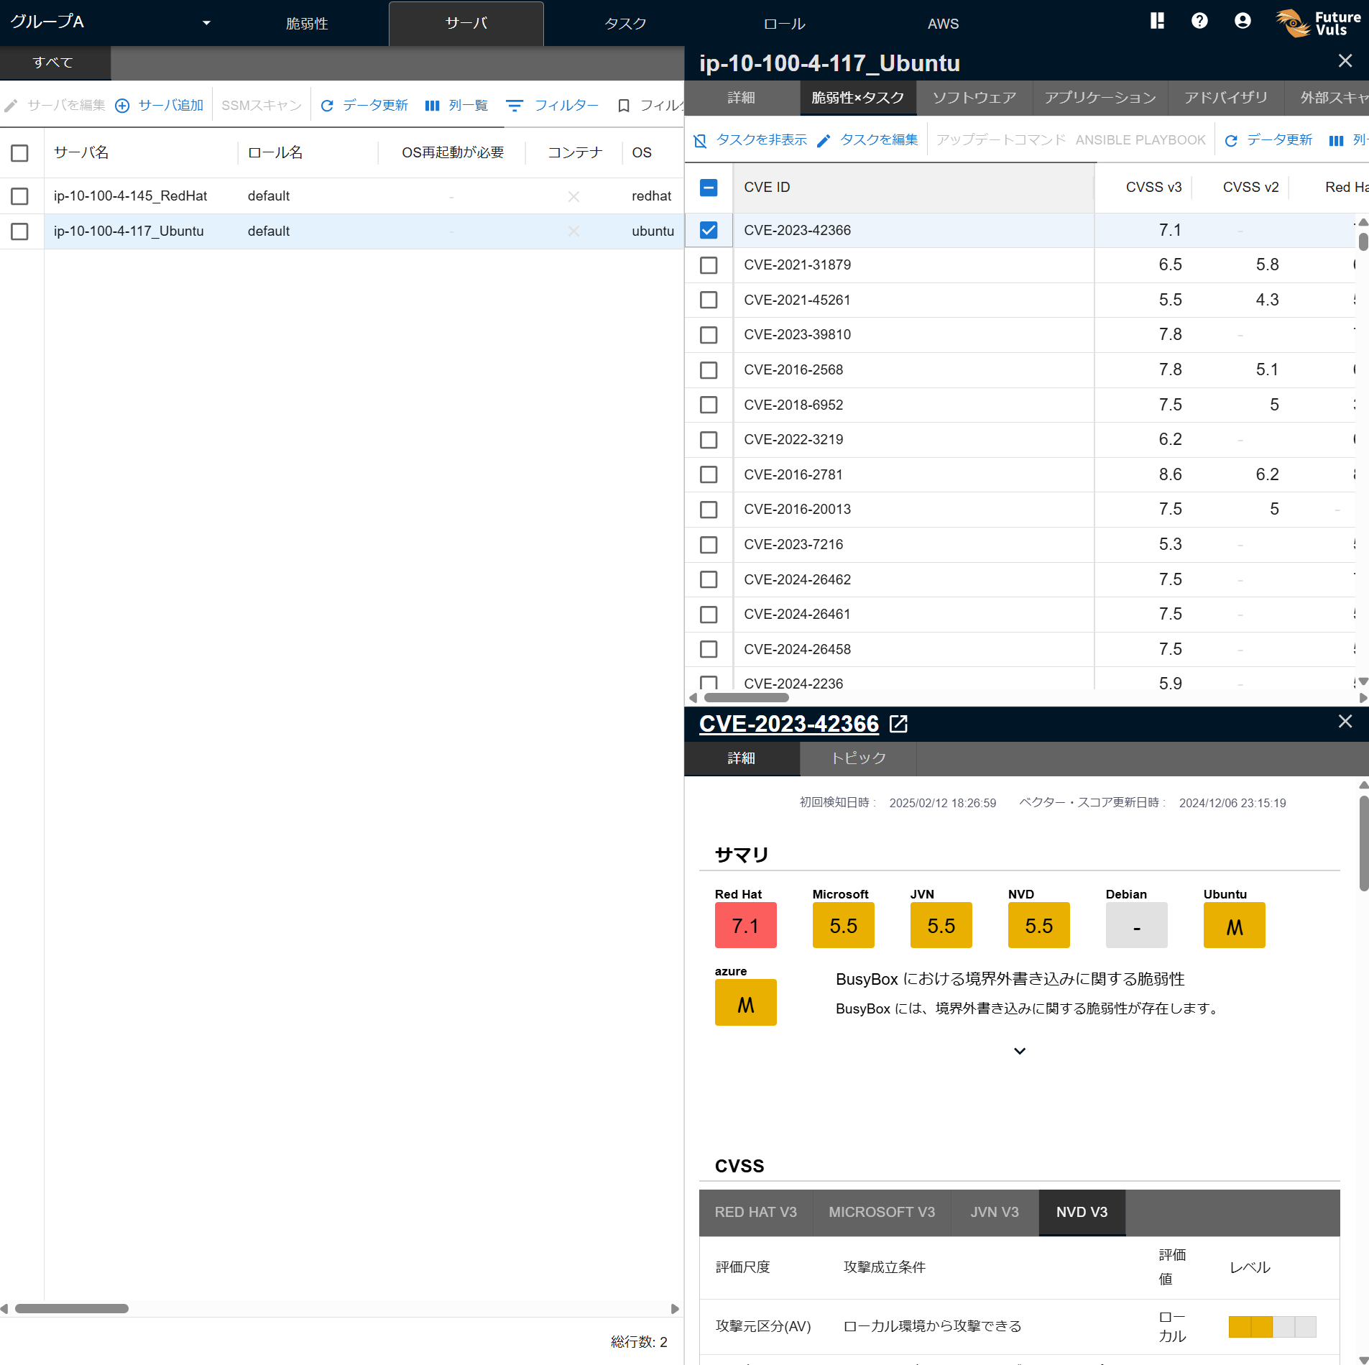Check the CVE-2021-31879 row checkbox

click(709, 265)
